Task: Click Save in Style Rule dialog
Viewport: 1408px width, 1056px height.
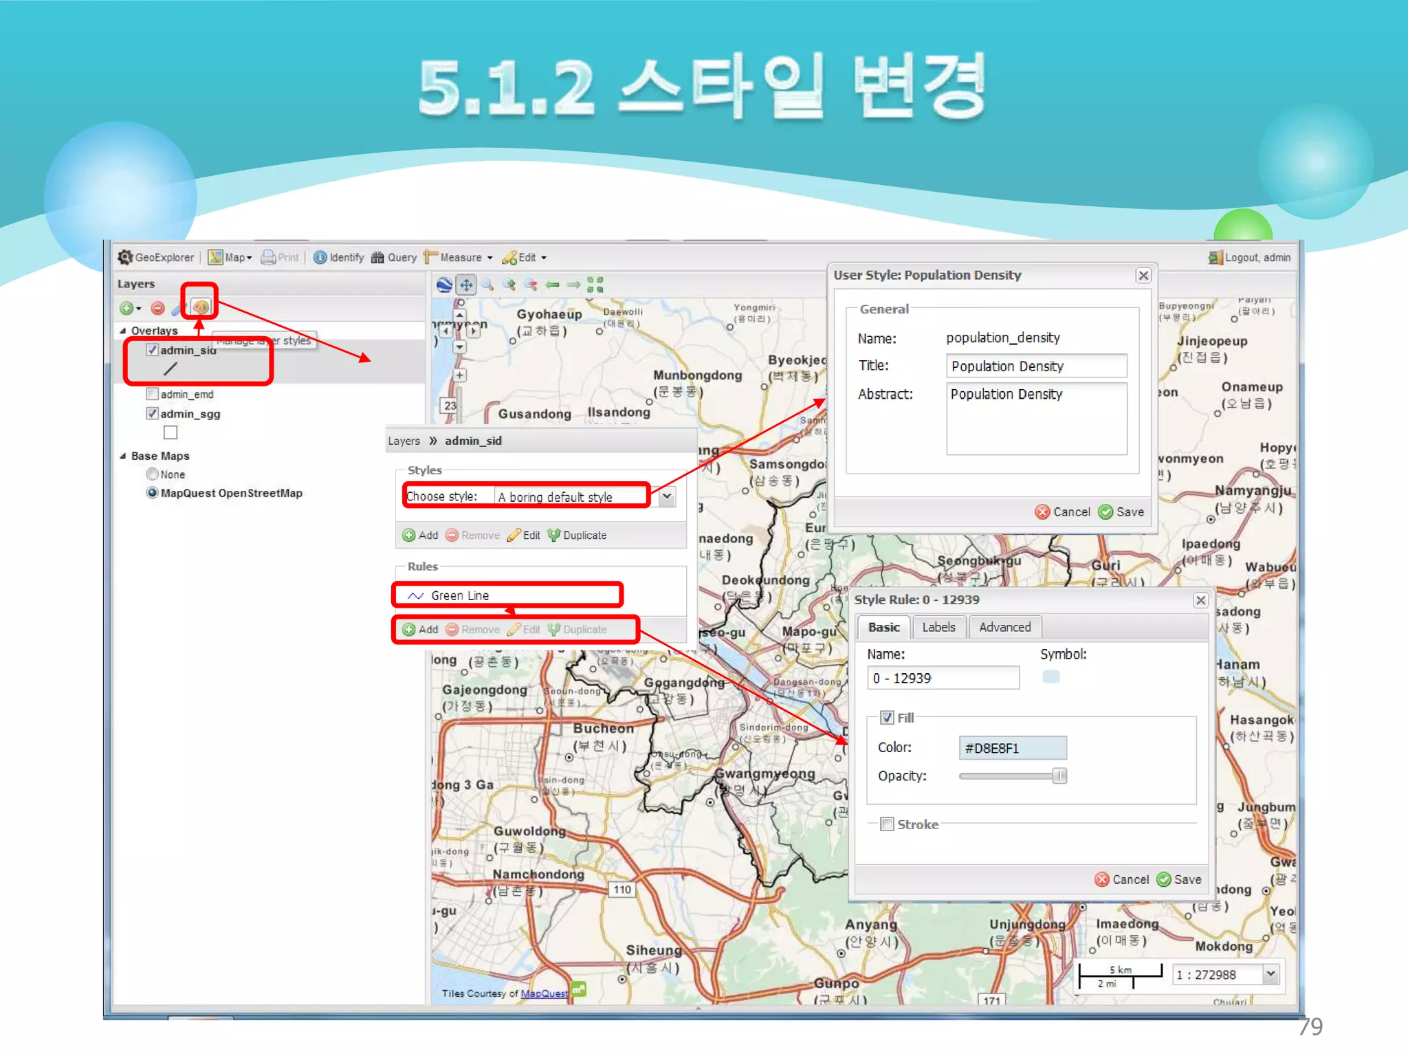Action: click(1180, 879)
